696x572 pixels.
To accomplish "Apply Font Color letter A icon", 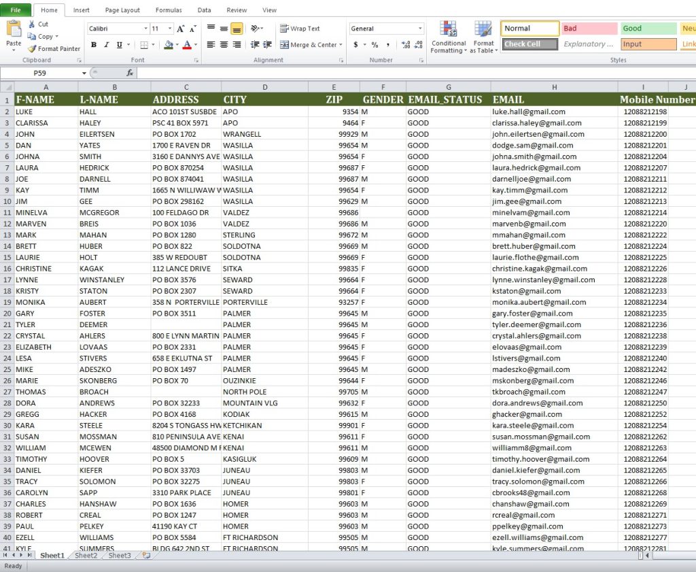I will pyautogui.click(x=187, y=45).
